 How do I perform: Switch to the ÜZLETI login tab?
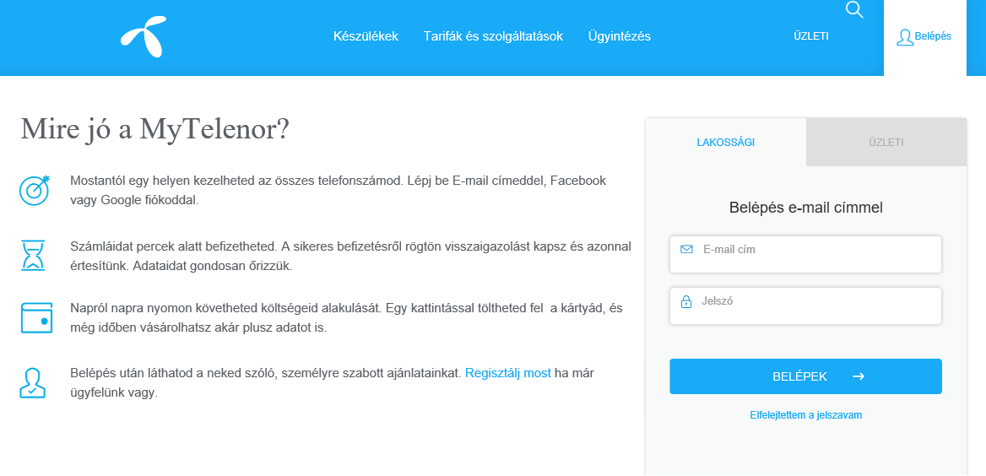pyautogui.click(x=886, y=142)
